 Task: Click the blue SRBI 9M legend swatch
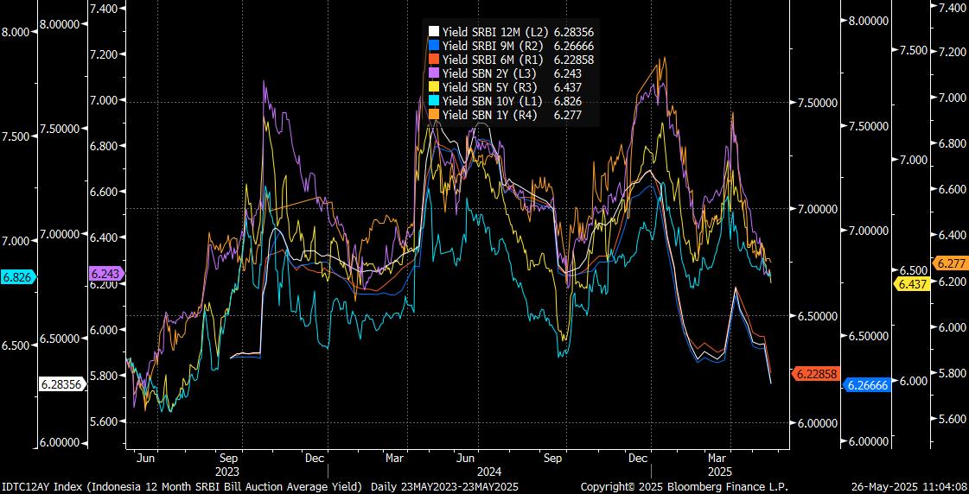(434, 46)
